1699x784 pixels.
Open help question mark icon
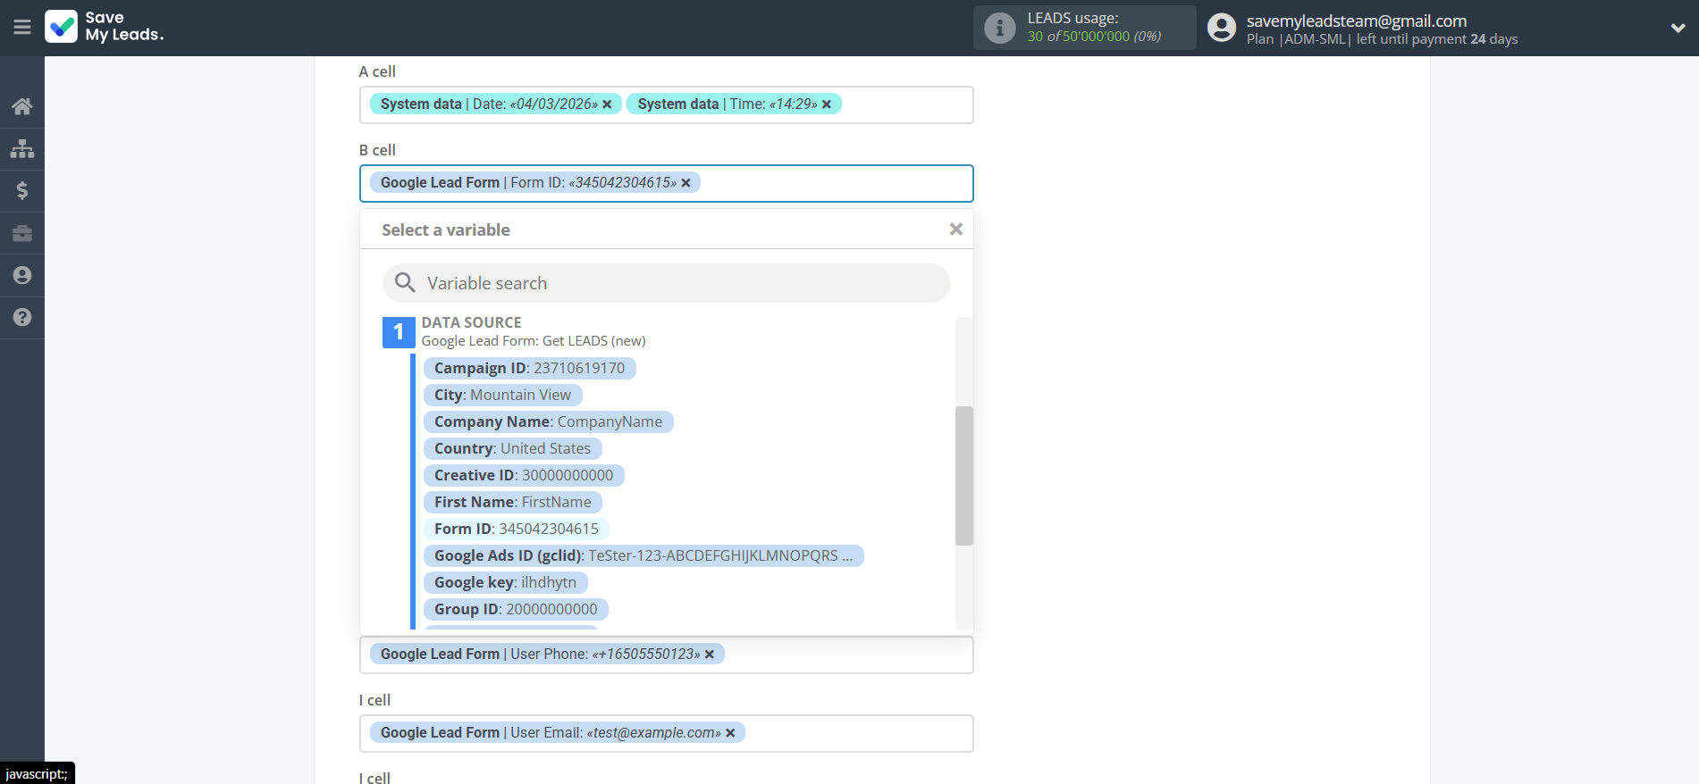[22, 317]
